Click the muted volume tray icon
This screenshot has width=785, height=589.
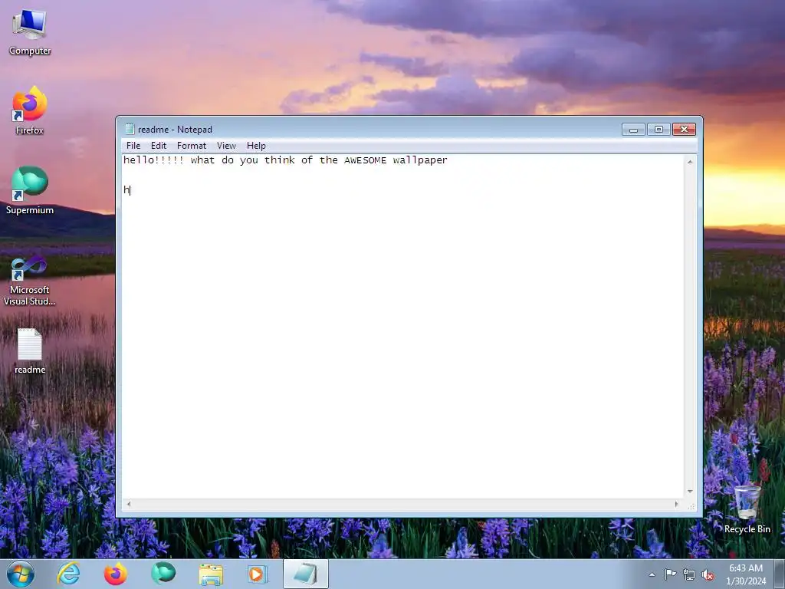pos(708,574)
